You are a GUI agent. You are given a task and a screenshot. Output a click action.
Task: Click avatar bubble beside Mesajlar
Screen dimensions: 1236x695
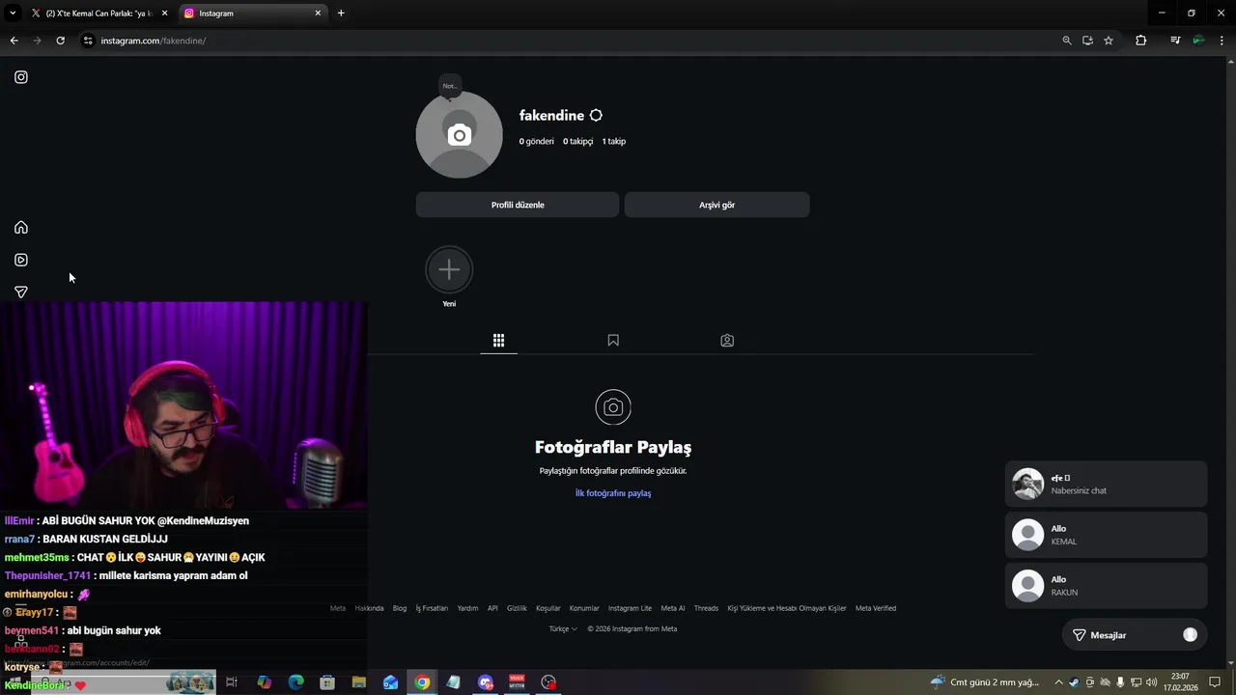tap(1190, 635)
